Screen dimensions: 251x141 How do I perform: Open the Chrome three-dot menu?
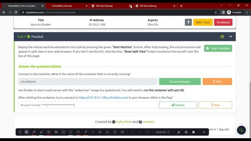click(x=247, y=12)
